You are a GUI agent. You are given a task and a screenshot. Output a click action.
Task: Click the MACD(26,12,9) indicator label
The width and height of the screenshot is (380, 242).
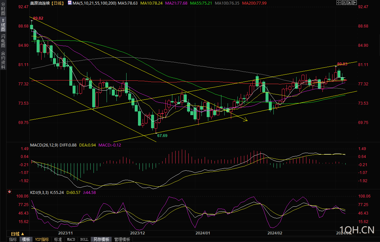click(x=44, y=145)
